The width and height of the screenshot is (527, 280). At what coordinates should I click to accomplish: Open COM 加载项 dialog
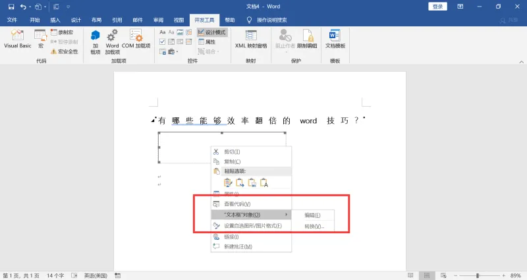coord(136,39)
